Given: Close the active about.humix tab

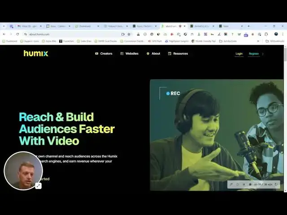Looking at the screenshot, I should pos(184,26).
